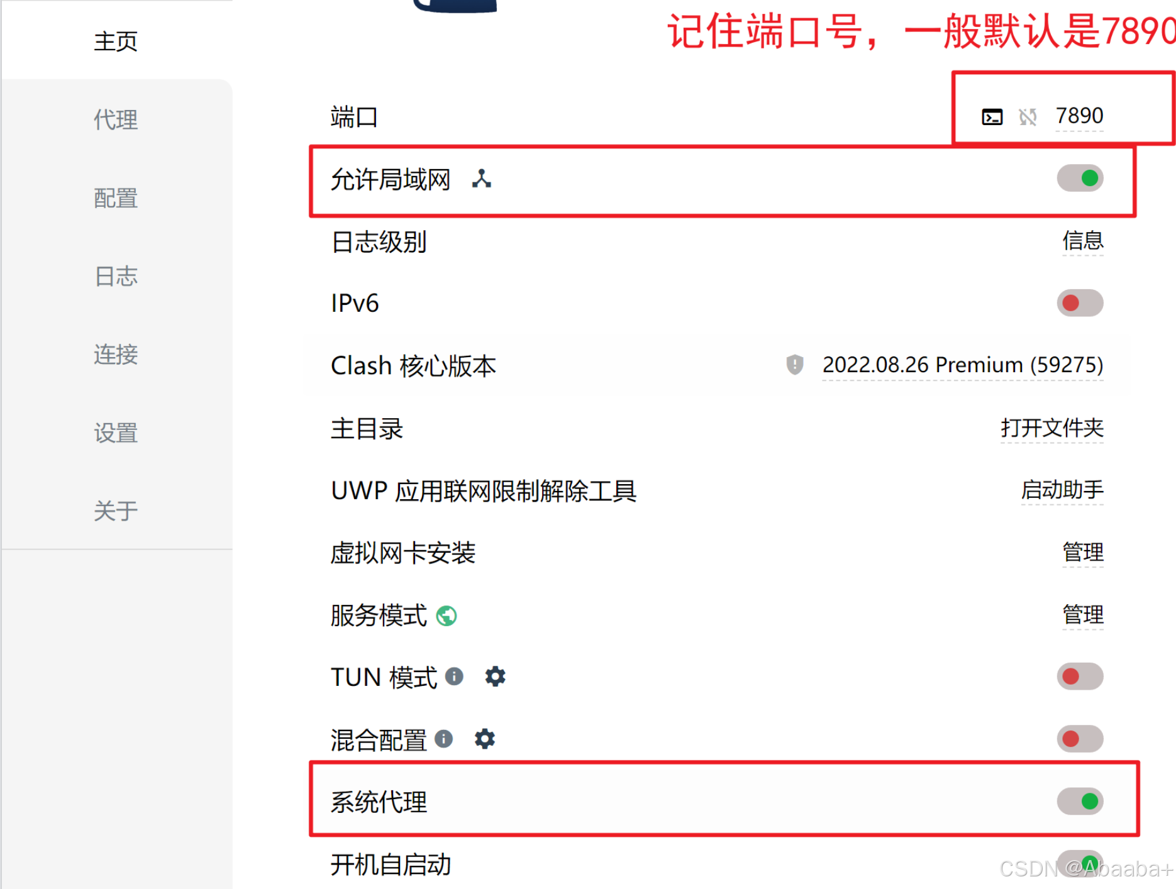The height and width of the screenshot is (889, 1176).
Task: Click the info icon next to 混合配置
Action: [x=443, y=739]
